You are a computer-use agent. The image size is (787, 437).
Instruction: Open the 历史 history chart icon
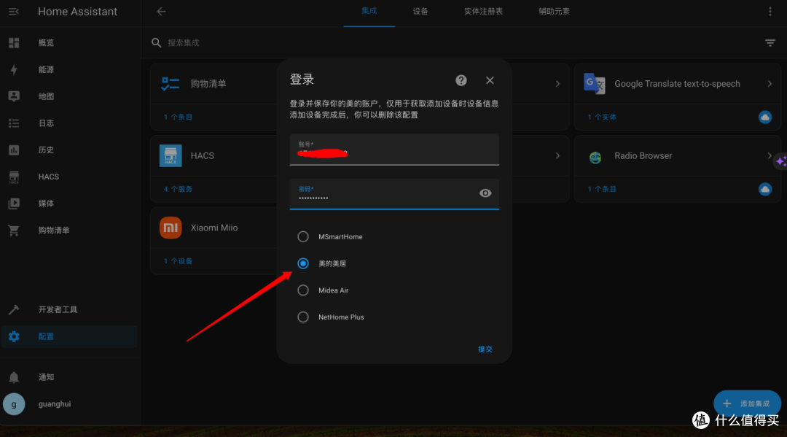click(14, 150)
